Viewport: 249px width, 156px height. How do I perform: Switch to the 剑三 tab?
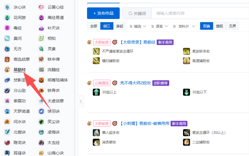(x=107, y=26)
